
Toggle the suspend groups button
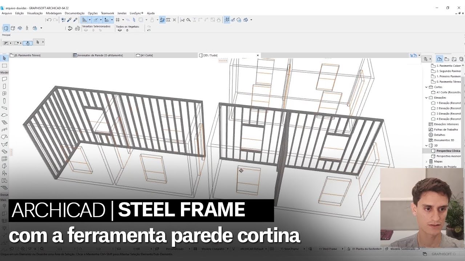tap(162, 20)
